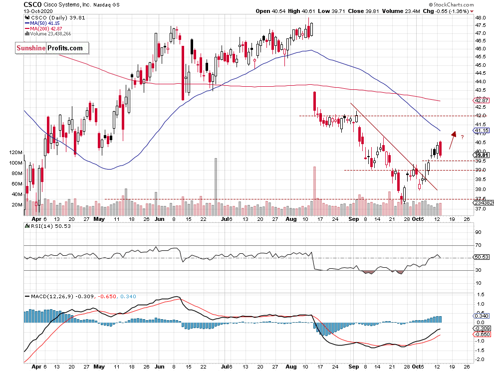Select the "MACD(12,26,9)" panel label
Screen dimensions: 494x371
pos(52,297)
